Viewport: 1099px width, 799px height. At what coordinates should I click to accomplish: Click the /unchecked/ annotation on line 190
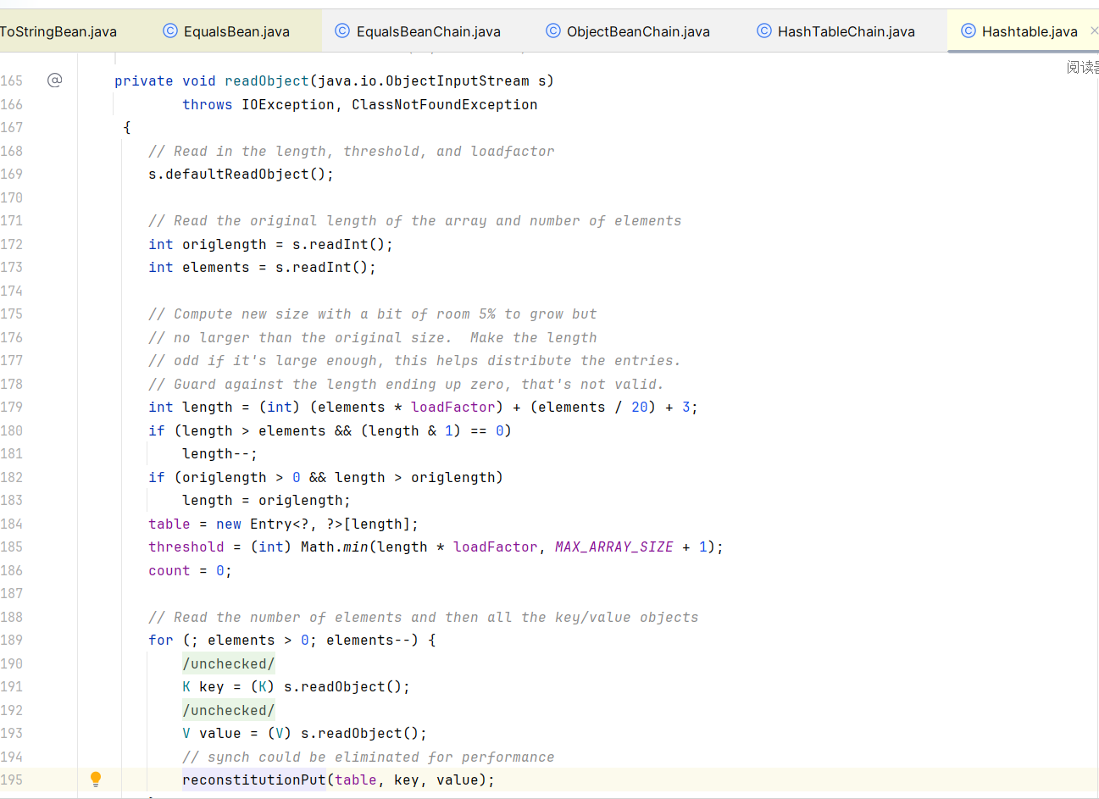point(229,663)
